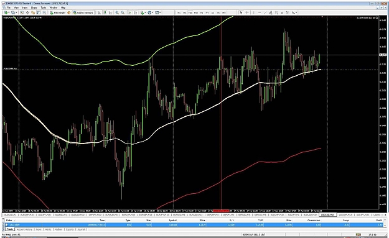389x238 pixels.
Task: Switch chart to line chart type
Action: [110, 12]
